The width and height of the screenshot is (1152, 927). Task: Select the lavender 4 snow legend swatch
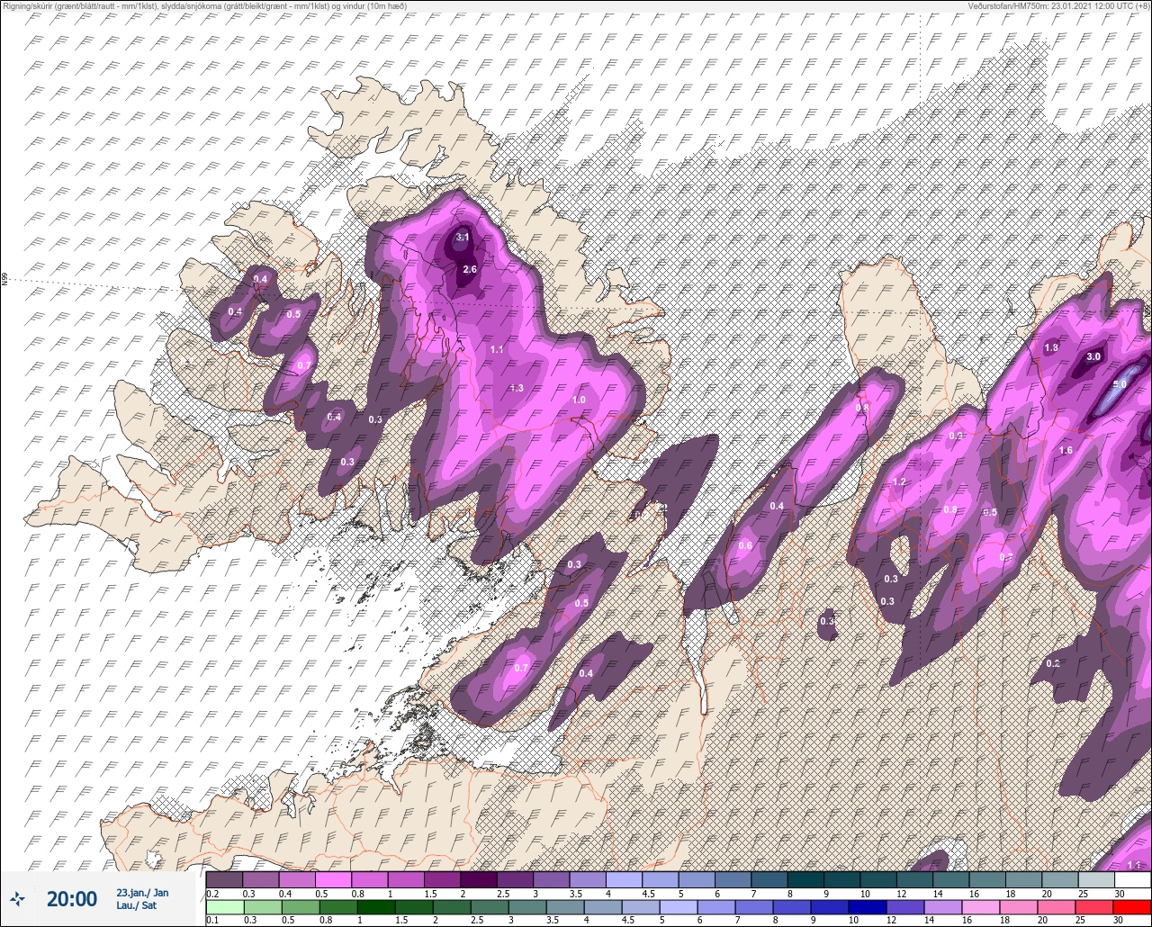(624, 879)
